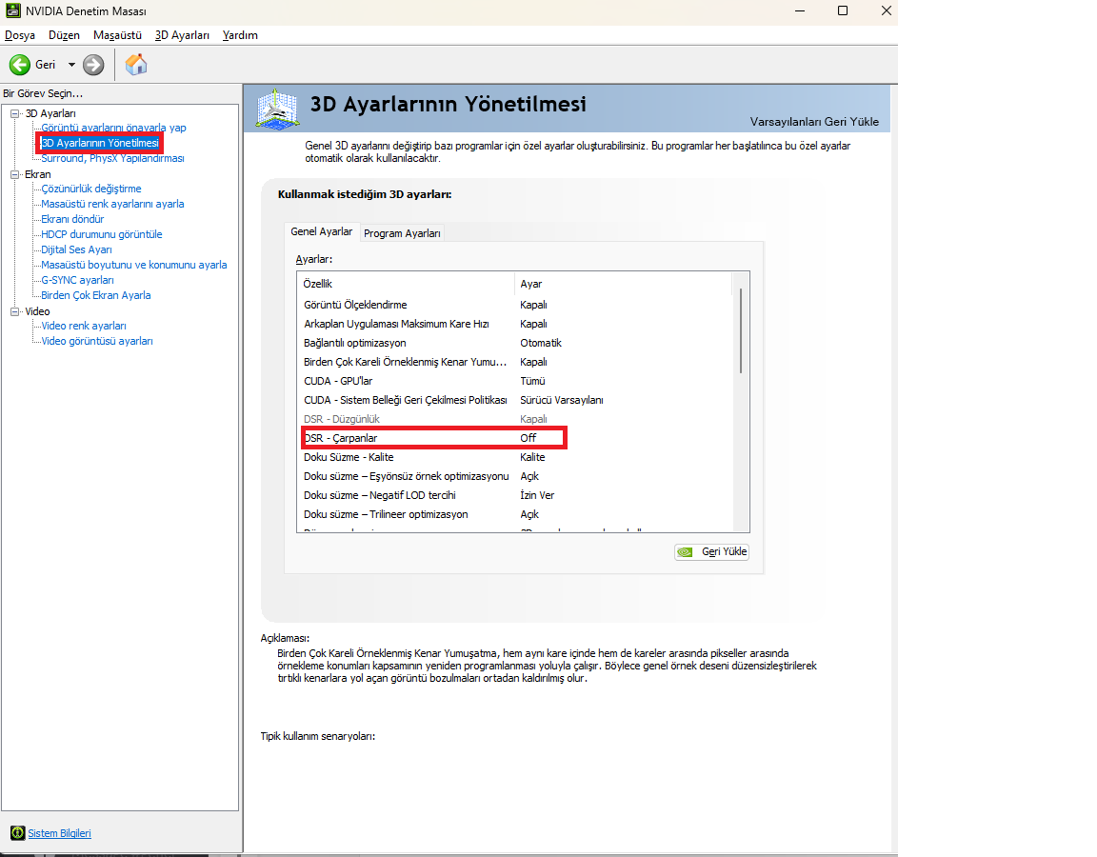
Task: Open Birden Çok Ekran Ayarla
Action: tap(96, 295)
